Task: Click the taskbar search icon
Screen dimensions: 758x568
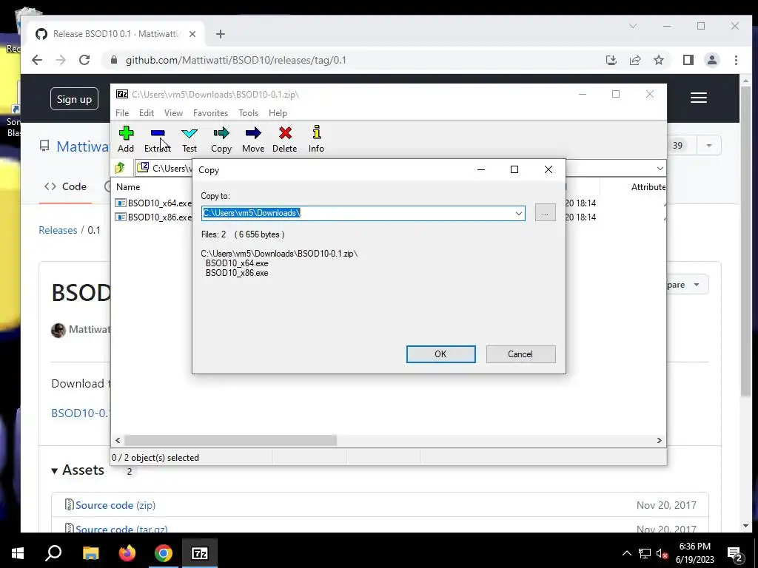Action: pos(53,553)
